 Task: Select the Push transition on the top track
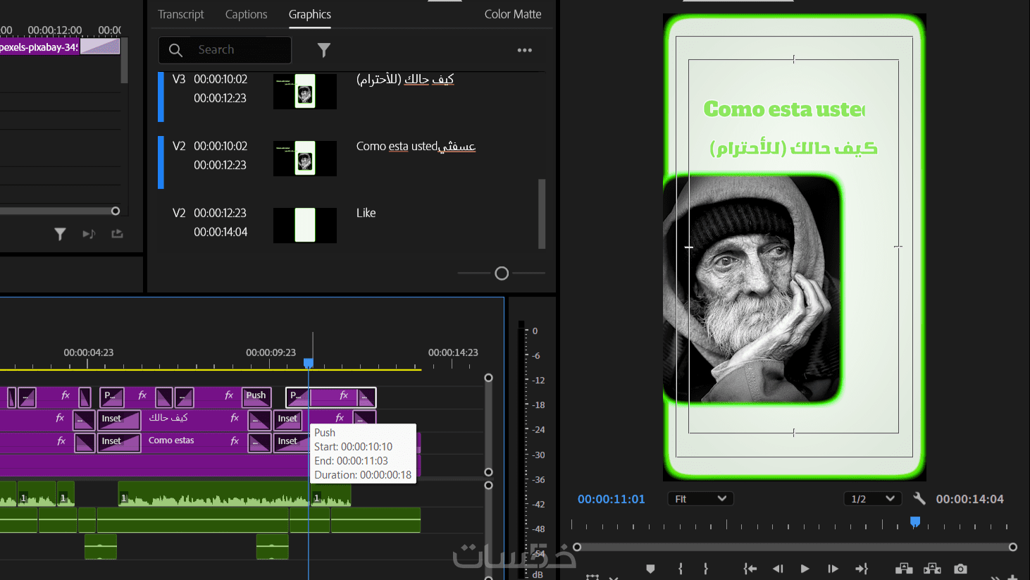point(256,396)
